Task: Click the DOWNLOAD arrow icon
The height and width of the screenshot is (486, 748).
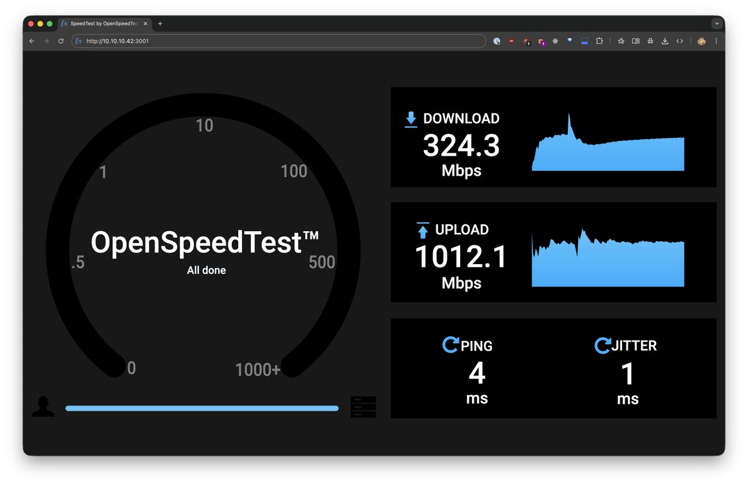Action: (411, 119)
